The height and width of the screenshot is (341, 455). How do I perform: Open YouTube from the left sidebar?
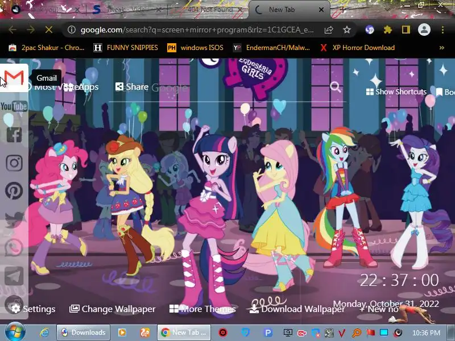[x=14, y=106]
